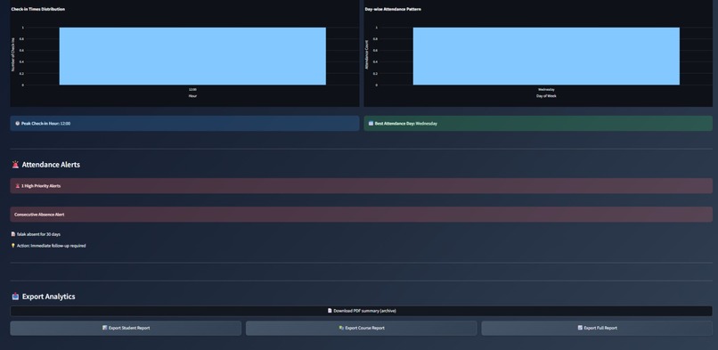The height and width of the screenshot is (350, 718).
Task: Click the 'Day of Week' x-axis label
Action: (x=546, y=96)
